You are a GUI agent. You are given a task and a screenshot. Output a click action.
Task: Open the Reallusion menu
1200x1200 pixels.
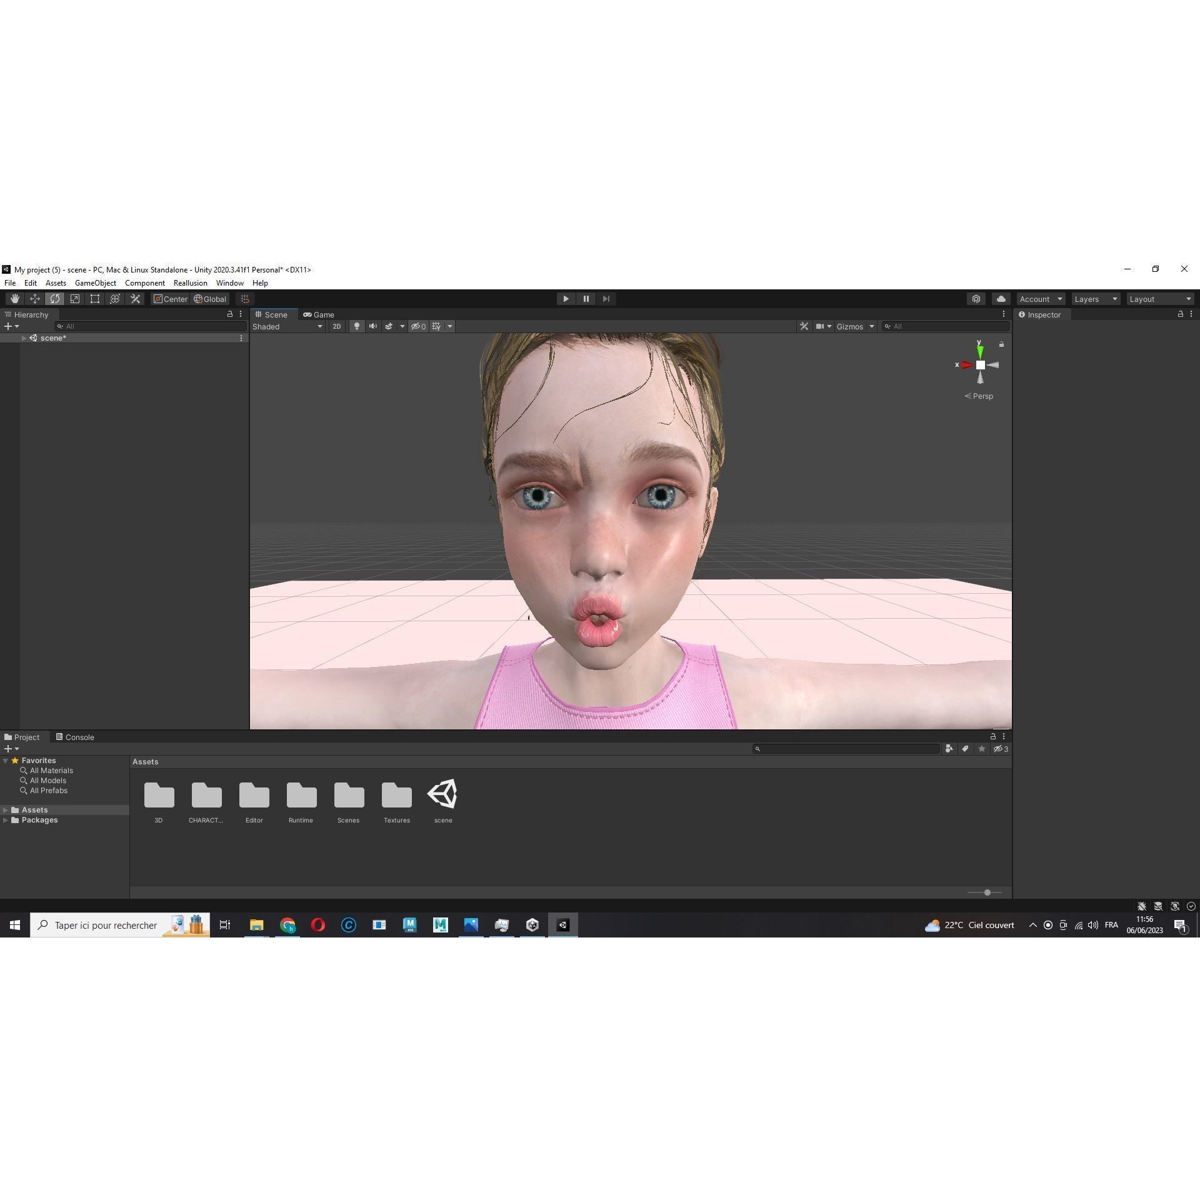pyautogui.click(x=191, y=282)
